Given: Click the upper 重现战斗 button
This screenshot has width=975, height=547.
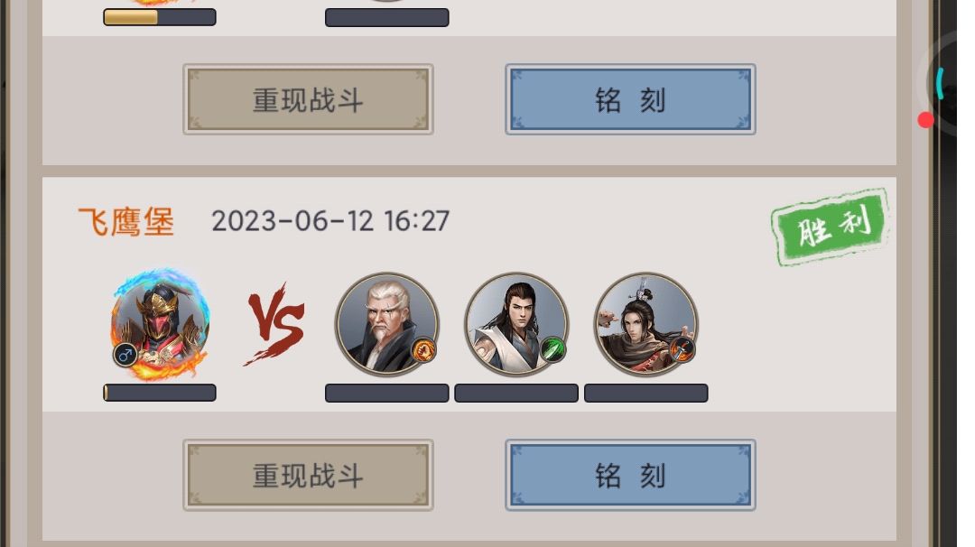Looking at the screenshot, I should 308,99.
